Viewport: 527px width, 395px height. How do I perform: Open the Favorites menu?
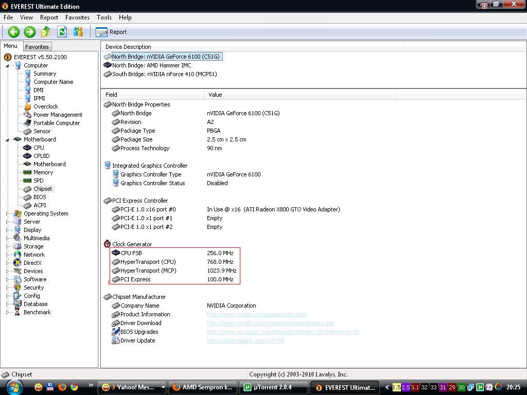click(77, 17)
